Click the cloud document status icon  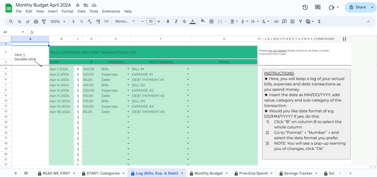coord(94,5)
